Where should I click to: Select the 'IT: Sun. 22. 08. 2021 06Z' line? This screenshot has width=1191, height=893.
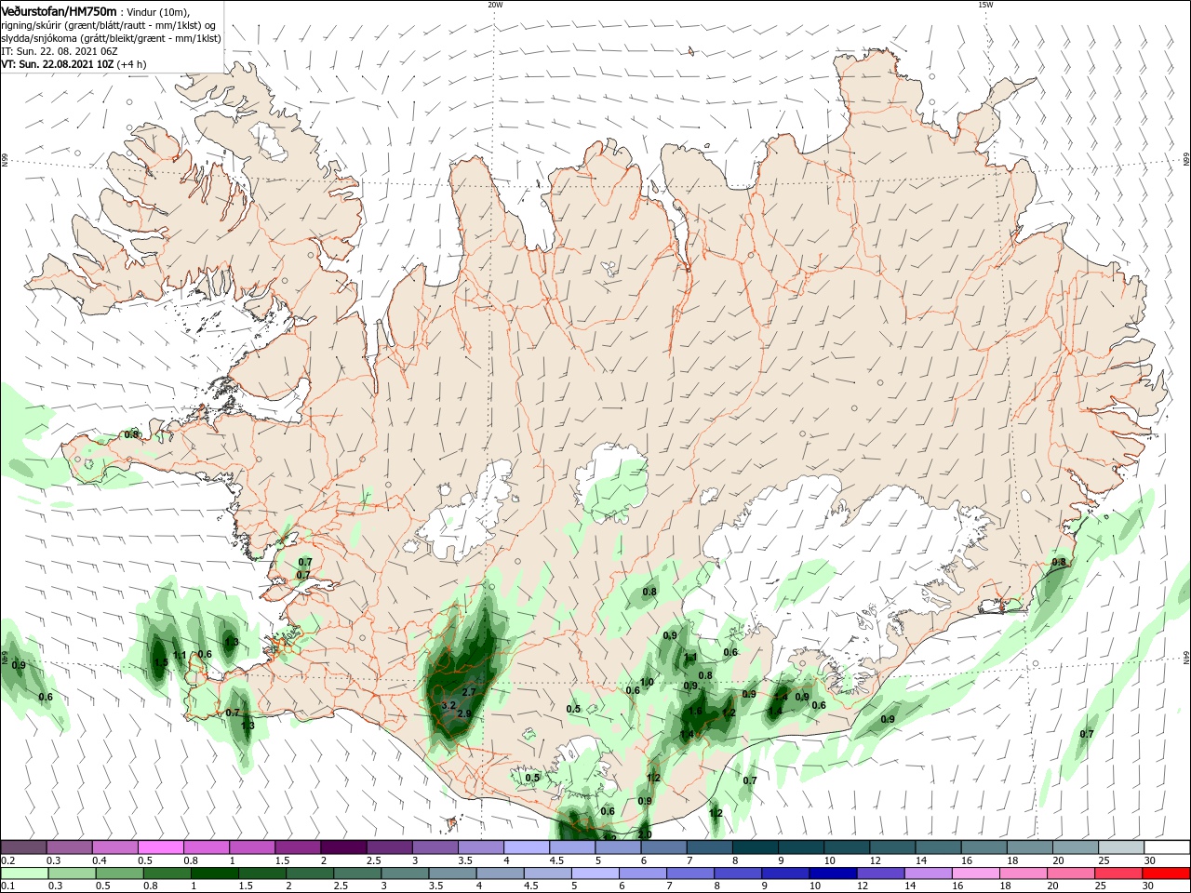(59, 51)
